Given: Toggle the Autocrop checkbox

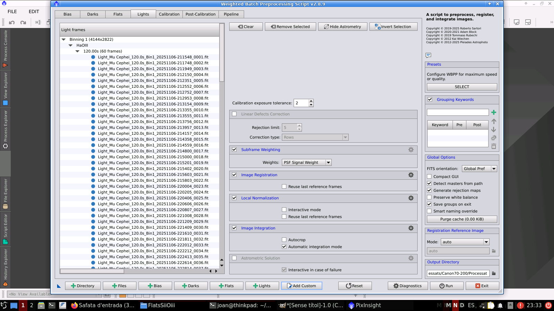Looking at the screenshot, I should click(284, 240).
